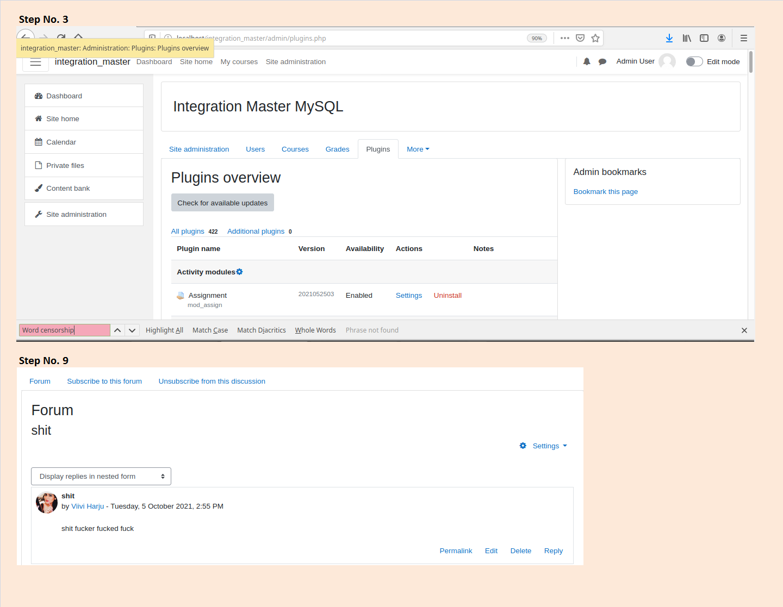The width and height of the screenshot is (783, 607).
Task: Switch to the Grades tab
Action: (337, 149)
